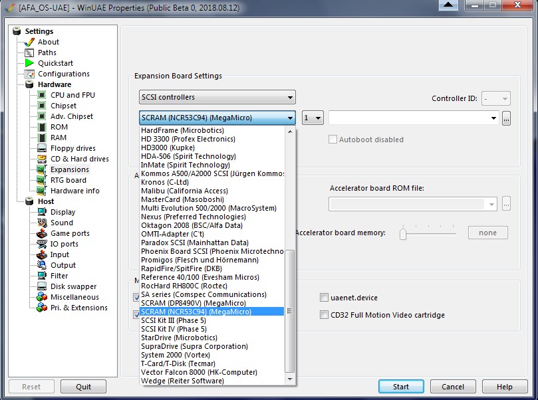Enable the uaenet.device checkbox
The image size is (538, 400).
tap(325, 298)
